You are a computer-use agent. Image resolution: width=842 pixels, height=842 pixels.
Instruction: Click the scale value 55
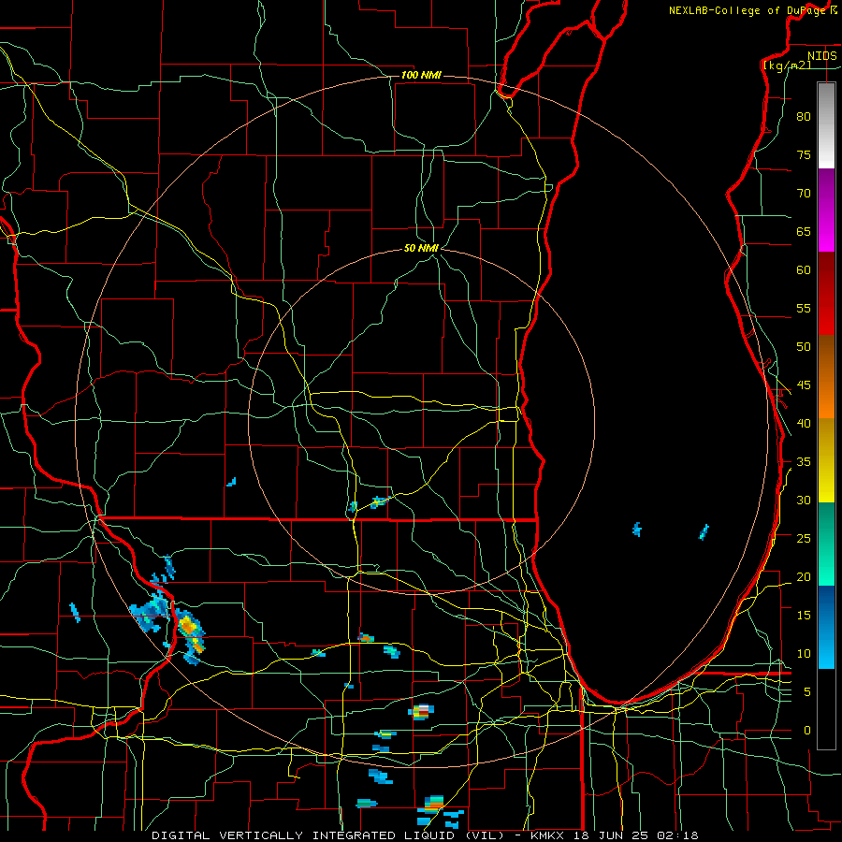click(x=804, y=308)
